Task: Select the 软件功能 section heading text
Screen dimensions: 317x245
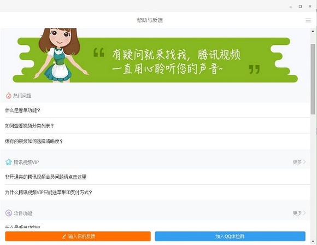Action: (x=22, y=213)
